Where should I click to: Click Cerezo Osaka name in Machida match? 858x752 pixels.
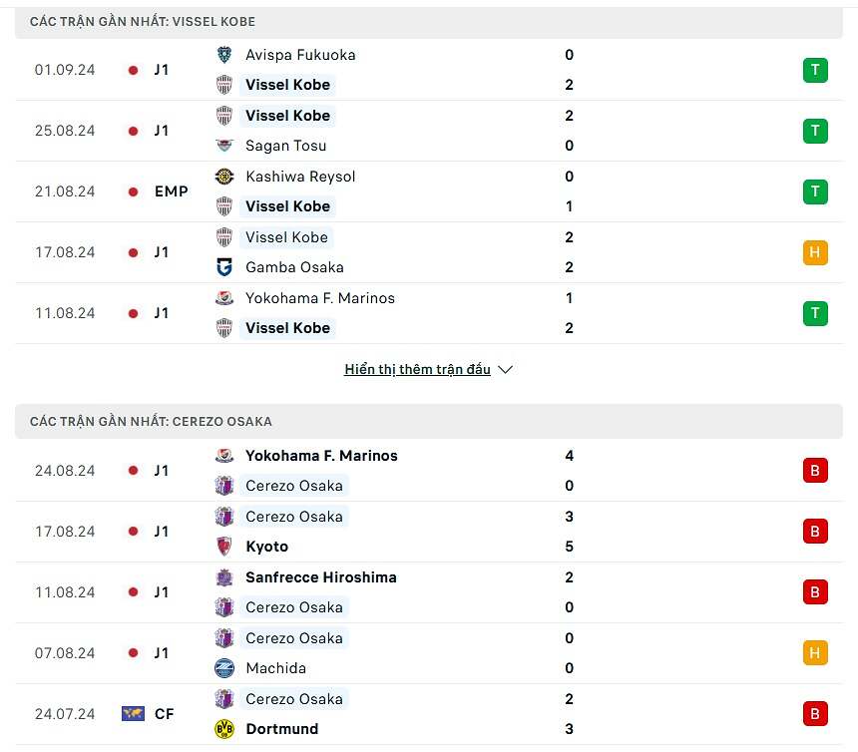click(x=294, y=638)
